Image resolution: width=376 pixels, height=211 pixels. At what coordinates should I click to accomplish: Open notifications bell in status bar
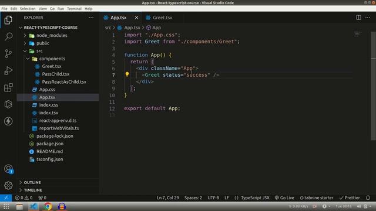click(368, 198)
